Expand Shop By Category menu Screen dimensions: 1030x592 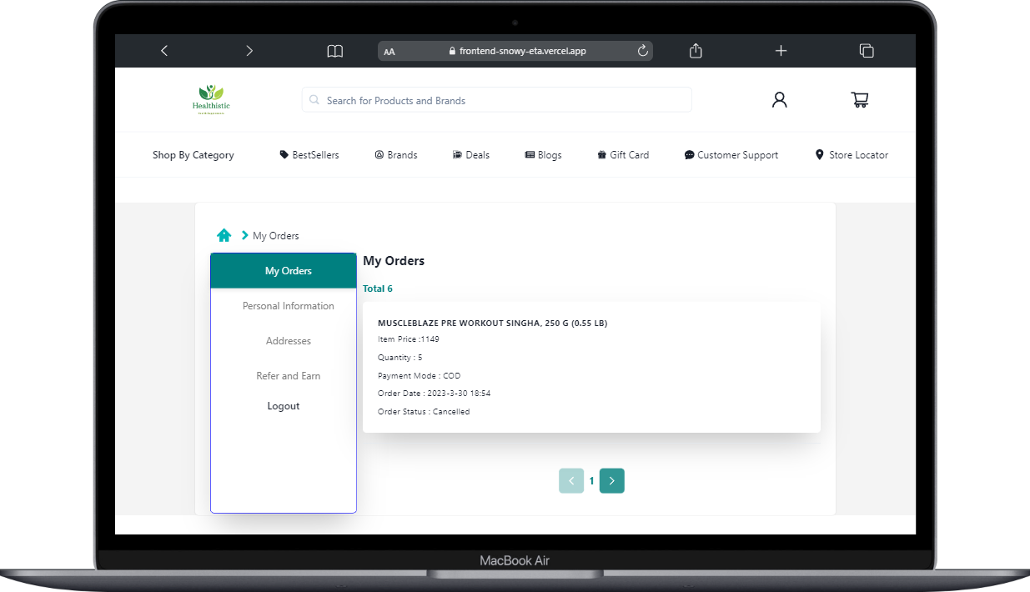pyautogui.click(x=193, y=155)
